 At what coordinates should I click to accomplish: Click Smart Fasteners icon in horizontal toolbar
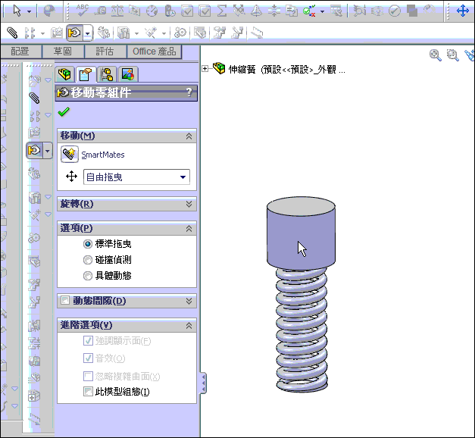click(57, 33)
